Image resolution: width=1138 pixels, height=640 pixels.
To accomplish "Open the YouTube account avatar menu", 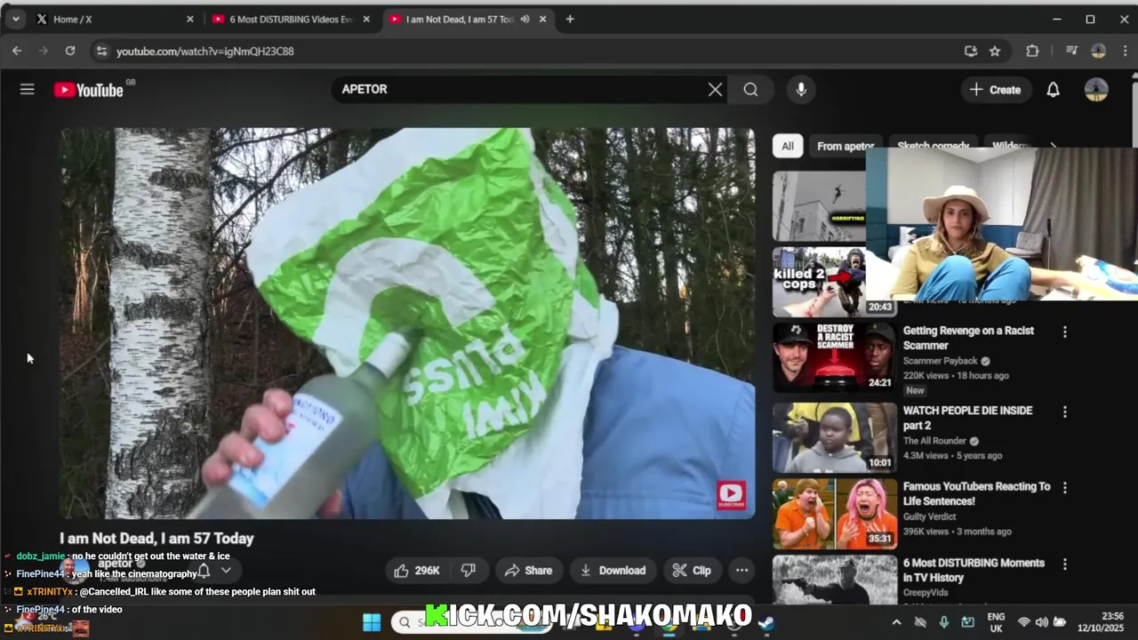I will [x=1096, y=90].
